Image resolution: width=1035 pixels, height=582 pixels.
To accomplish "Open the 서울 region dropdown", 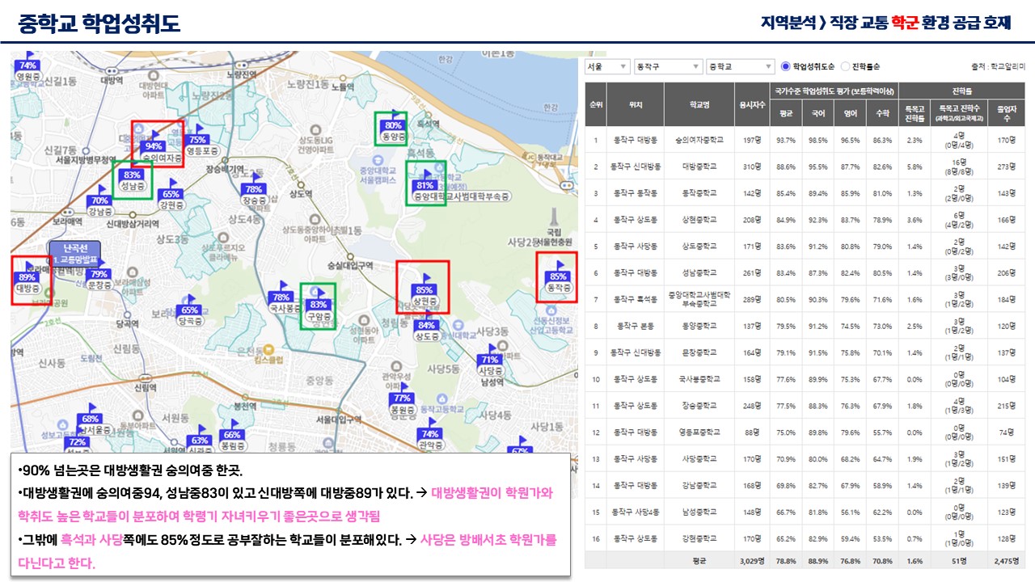I will 608,66.
